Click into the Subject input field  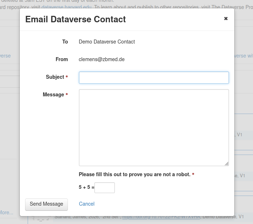tap(154, 78)
